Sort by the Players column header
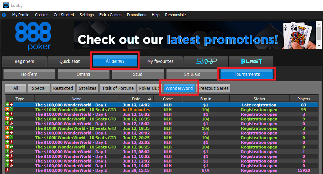323x174 pixels. (x=304, y=99)
